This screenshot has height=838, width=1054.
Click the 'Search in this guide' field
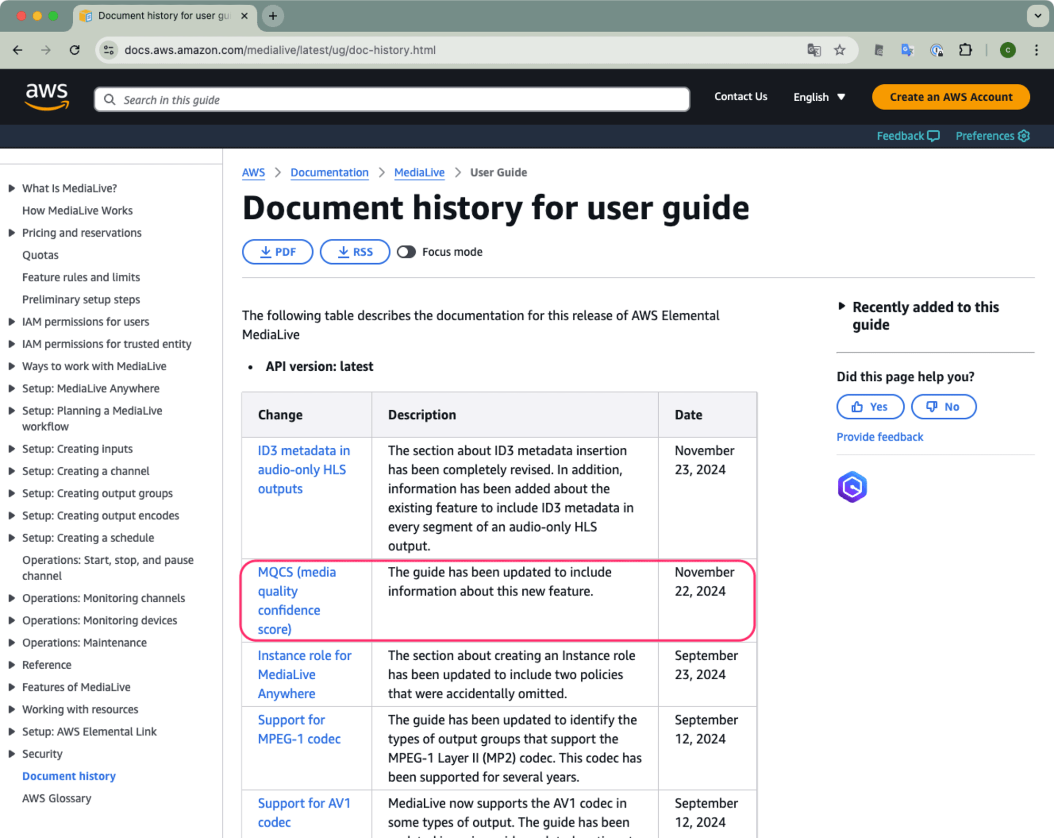coord(392,100)
